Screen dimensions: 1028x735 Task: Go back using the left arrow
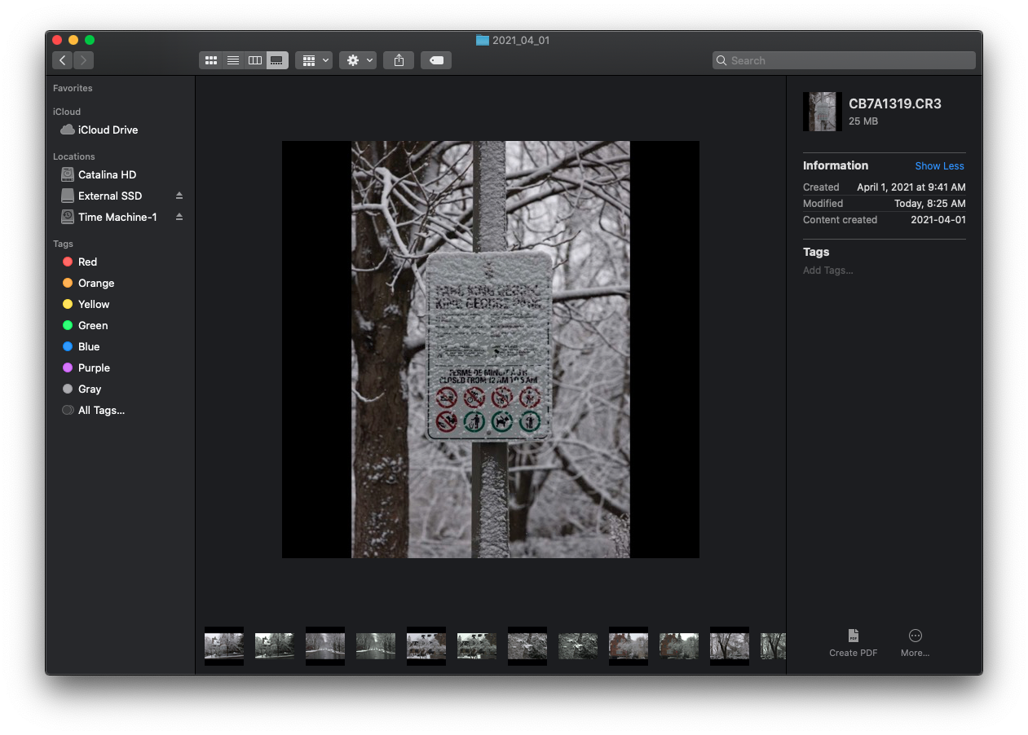(63, 60)
